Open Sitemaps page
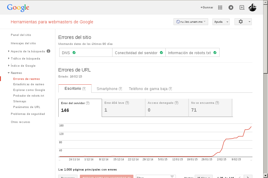 coord(20,101)
